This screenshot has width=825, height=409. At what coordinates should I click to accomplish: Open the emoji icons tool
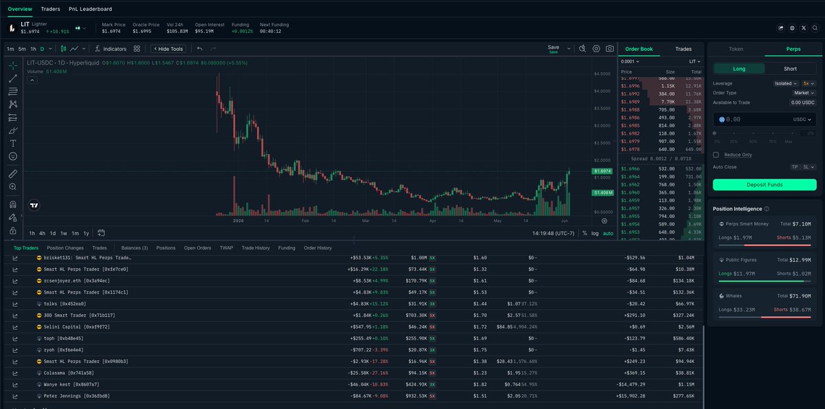tap(13, 157)
